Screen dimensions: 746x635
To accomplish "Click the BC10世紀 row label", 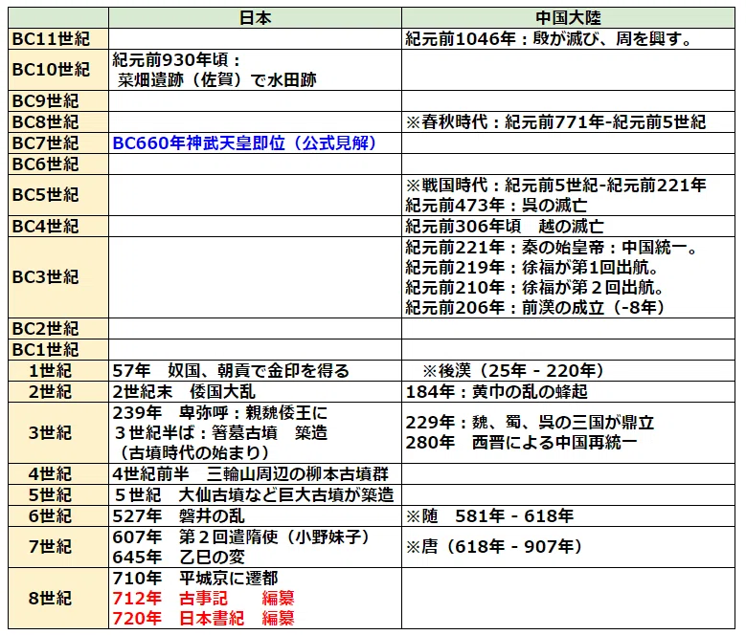I will pos(51,70).
